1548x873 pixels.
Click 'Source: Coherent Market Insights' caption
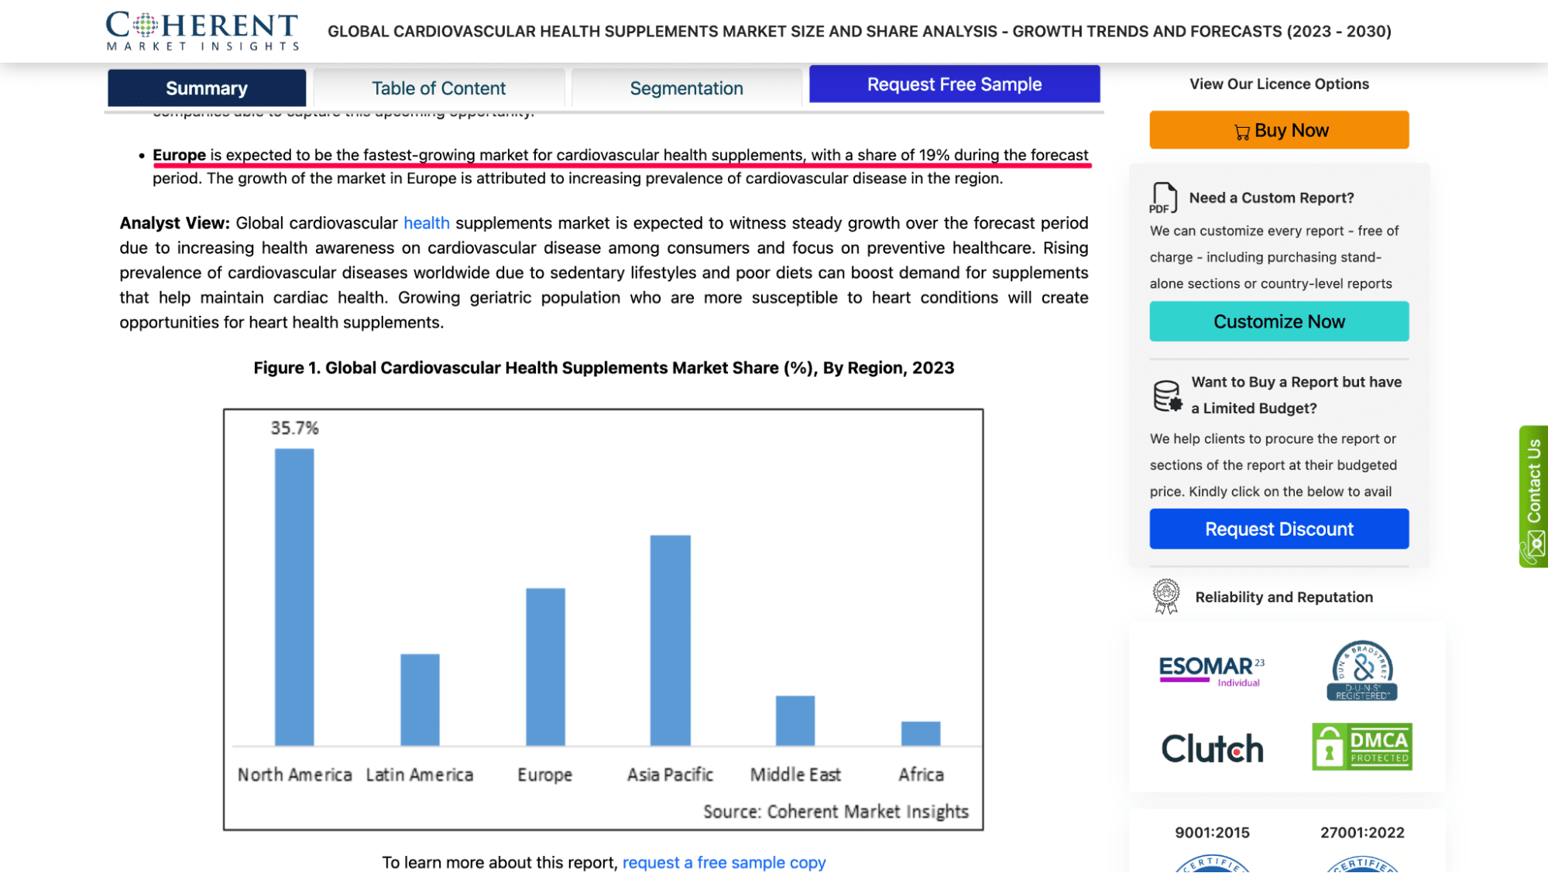pyautogui.click(x=836, y=811)
